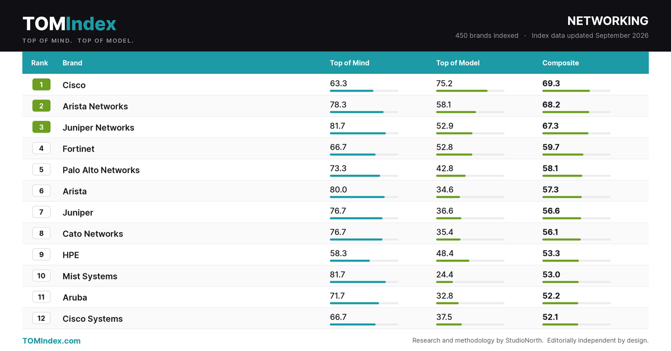The width and height of the screenshot is (671, 351).
Task: Click the Brand column header
Action: coord(72,63)
